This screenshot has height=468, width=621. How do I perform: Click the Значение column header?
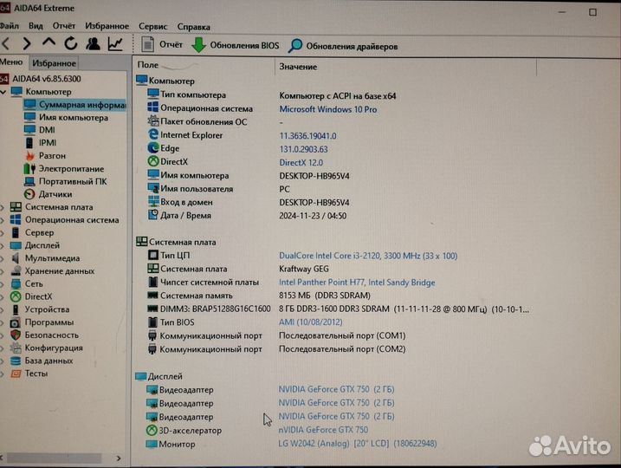(298, 67)
